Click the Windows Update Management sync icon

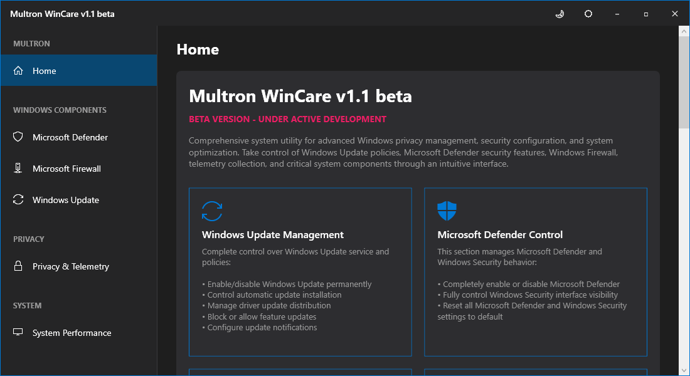pos(212,211)
